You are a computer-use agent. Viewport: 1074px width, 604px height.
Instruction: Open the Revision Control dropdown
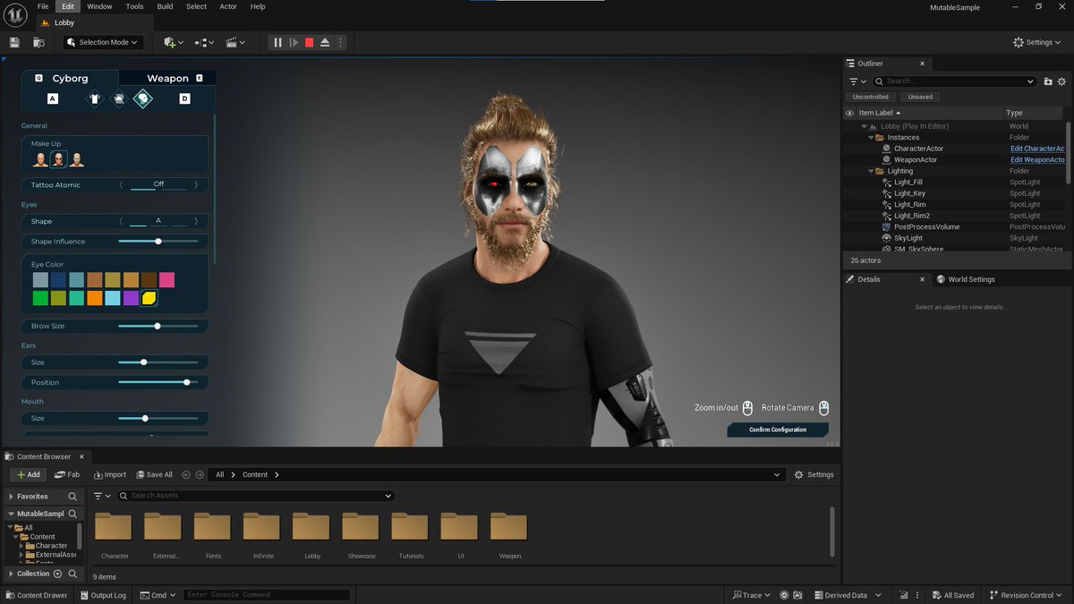[x=1027, y=595]
